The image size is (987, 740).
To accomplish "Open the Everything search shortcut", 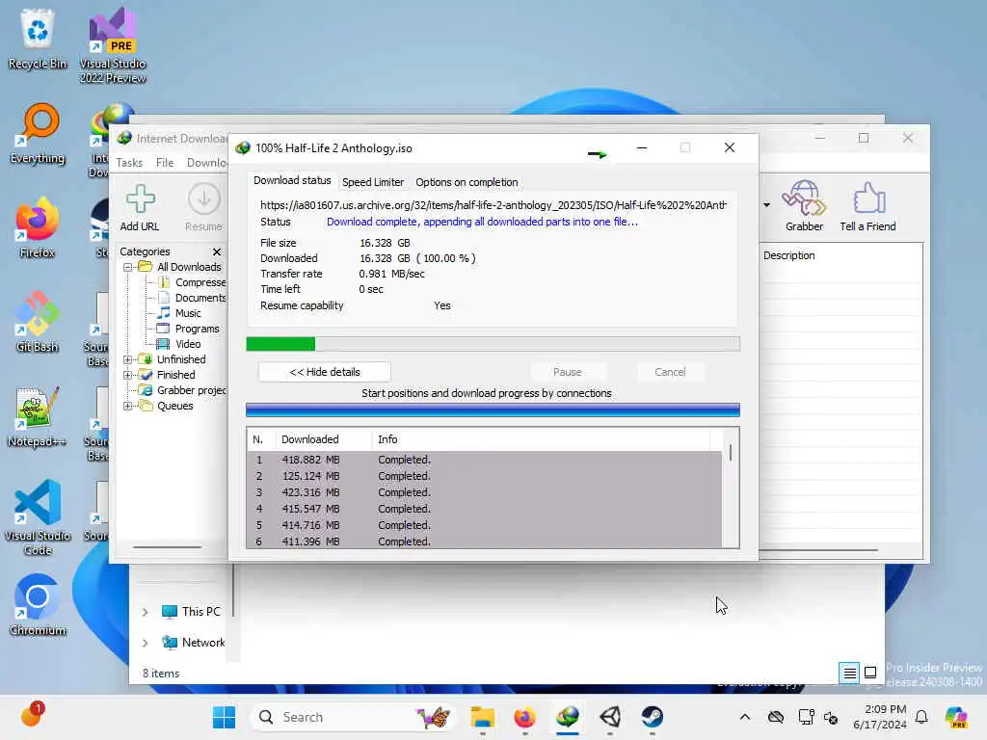I will [x=38, y=133].
